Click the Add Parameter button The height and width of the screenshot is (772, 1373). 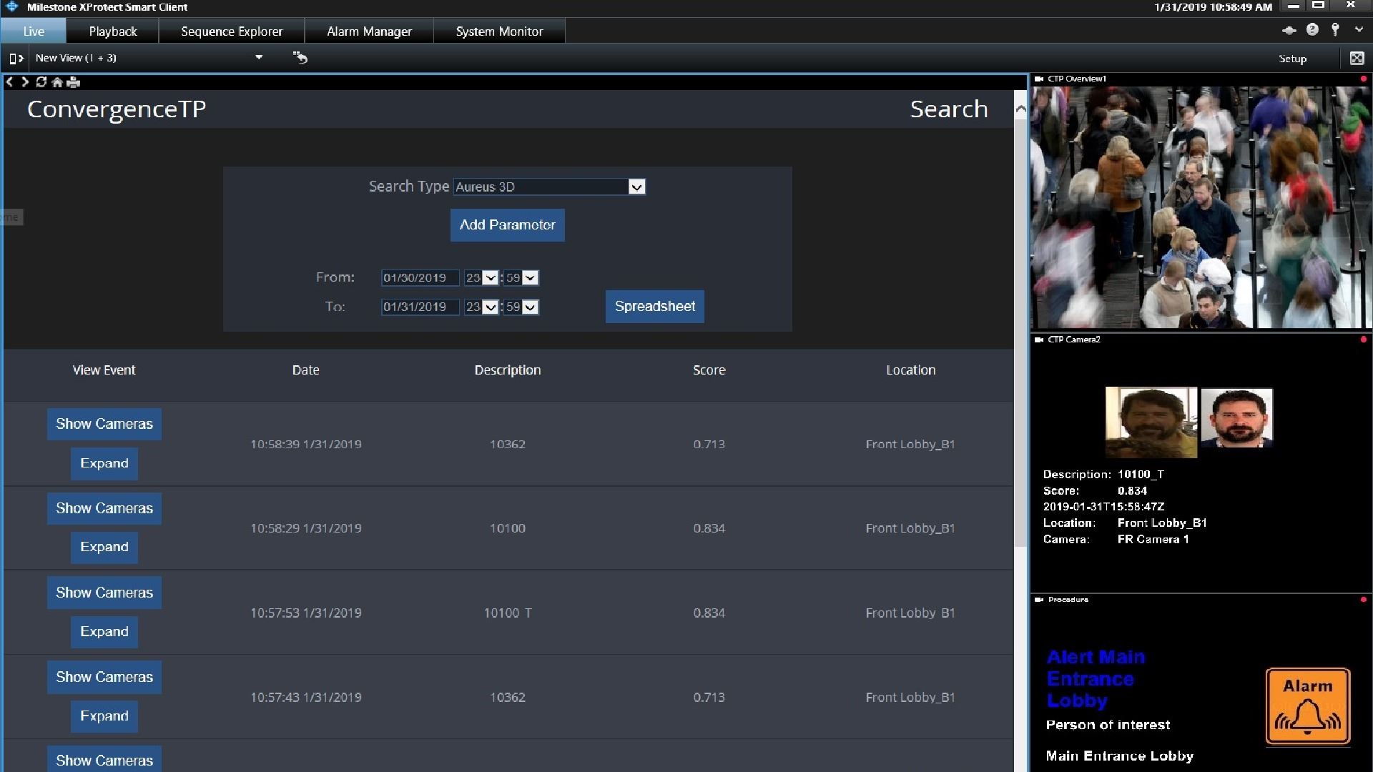pos(508,225)
